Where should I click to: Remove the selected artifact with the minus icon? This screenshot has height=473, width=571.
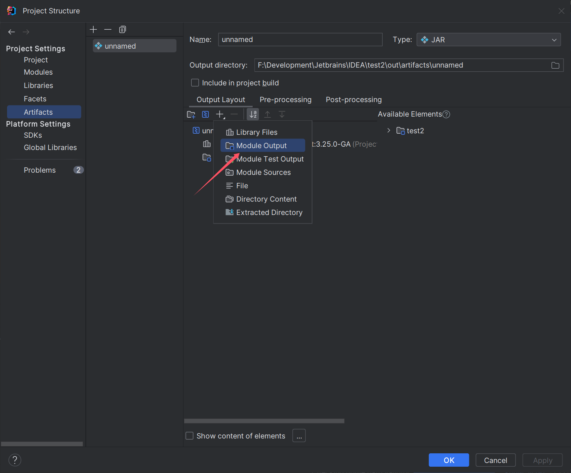[108, 29]
